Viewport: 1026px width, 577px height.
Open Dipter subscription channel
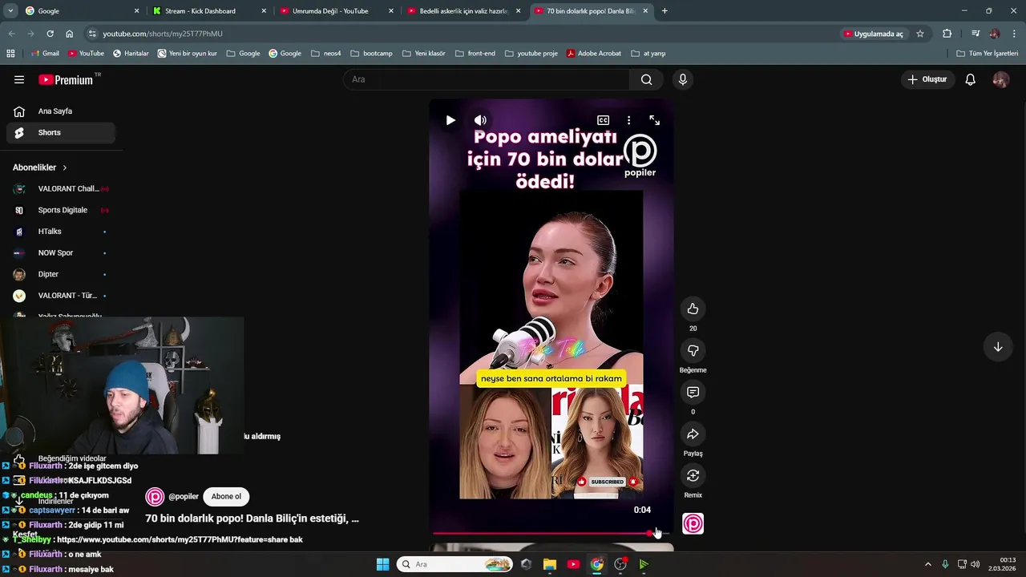pyautogui.click(x=61, y=274)
